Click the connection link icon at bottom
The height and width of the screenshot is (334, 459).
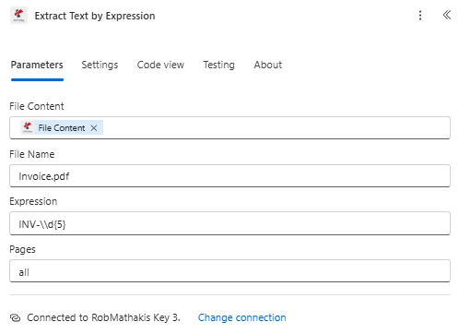click(15, 317)
